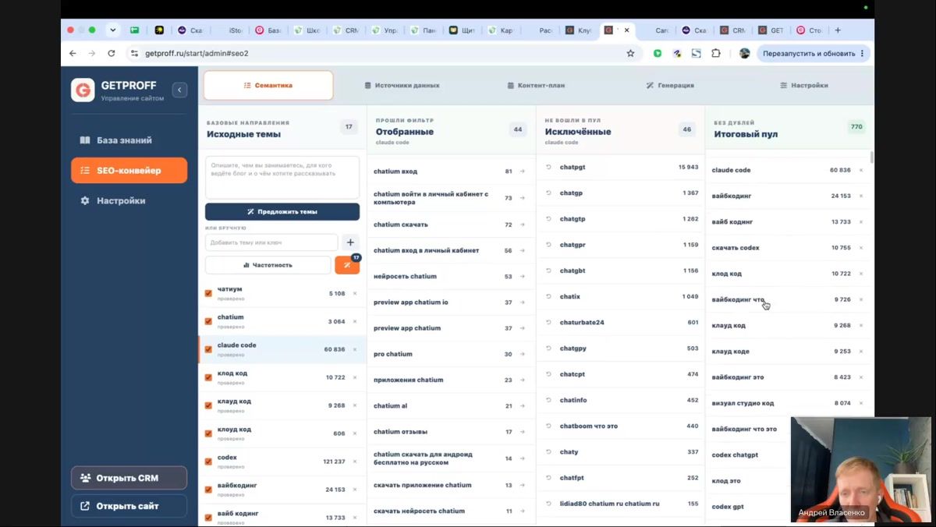Bookmark the page with the star icon
This screenshot has width=936, height=527.
tap(630, 53)
